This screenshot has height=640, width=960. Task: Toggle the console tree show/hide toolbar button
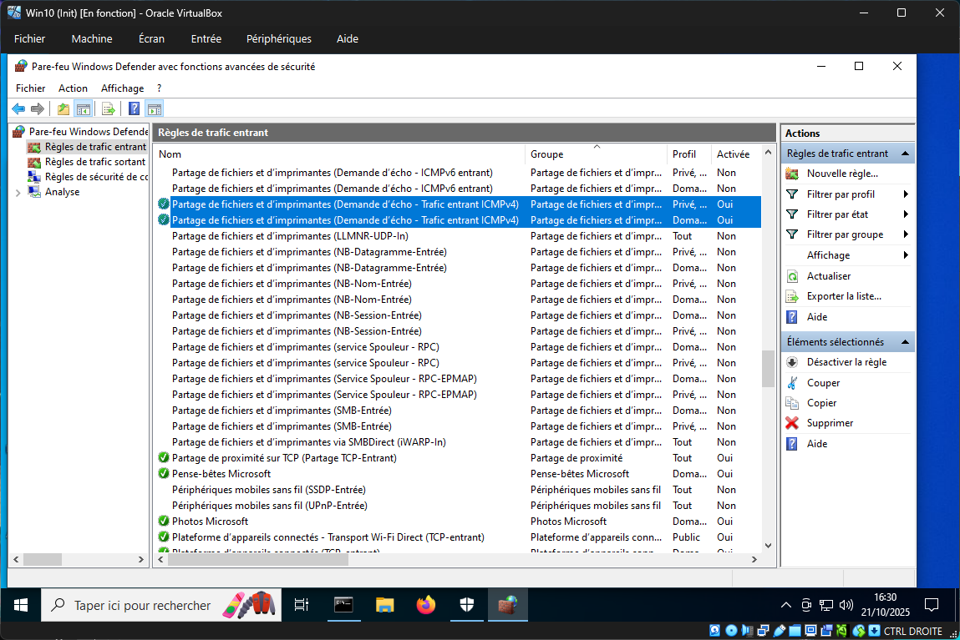84,108
